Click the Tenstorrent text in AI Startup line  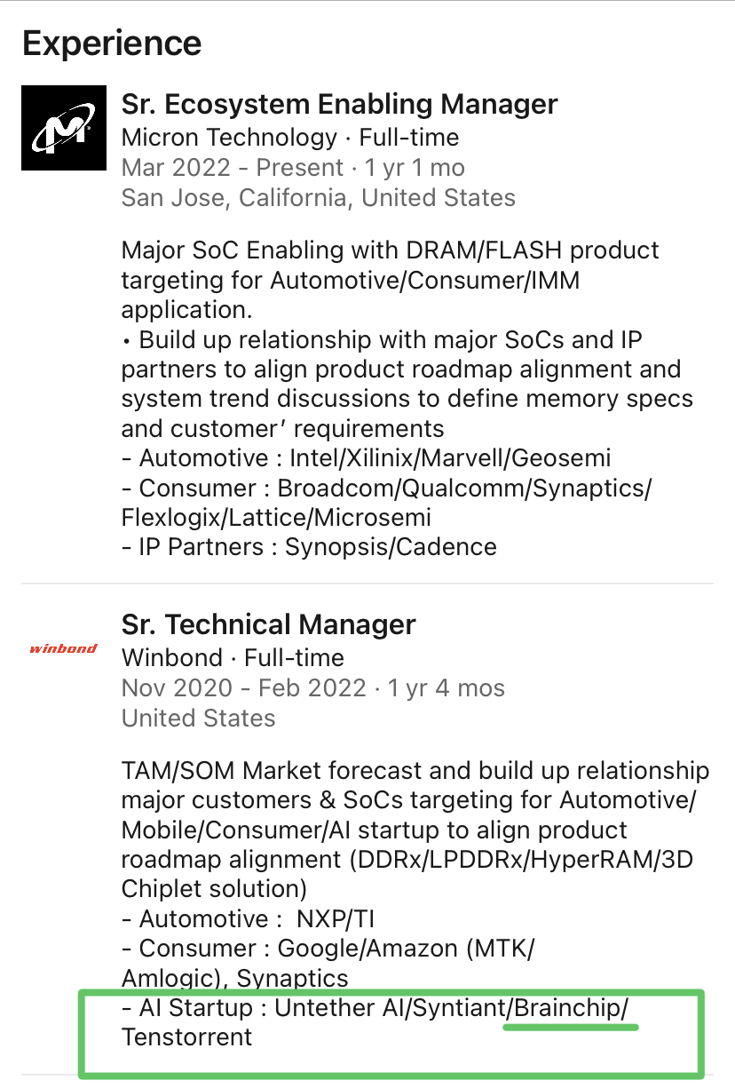(x=187, y=1036)
